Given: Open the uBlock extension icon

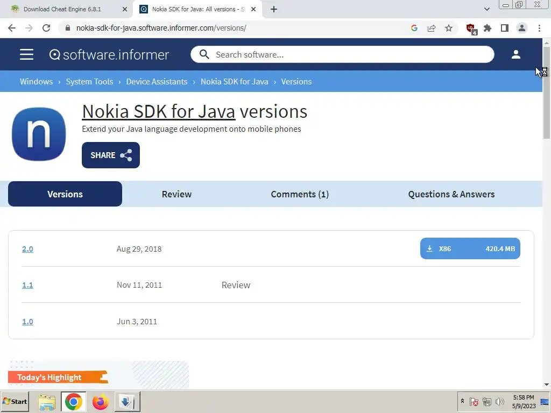Looking at the screenshot, I should (x=471, y=29).
